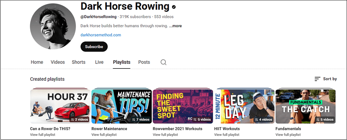Viewport: 347px width, 140px height.
Task: Click the 7 videos count badge
Action: tap(141, 119)
